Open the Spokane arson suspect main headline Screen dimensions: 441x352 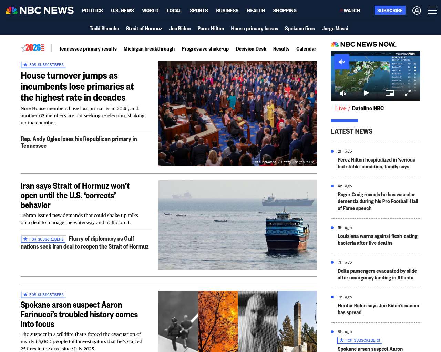(x=79, y=314)
